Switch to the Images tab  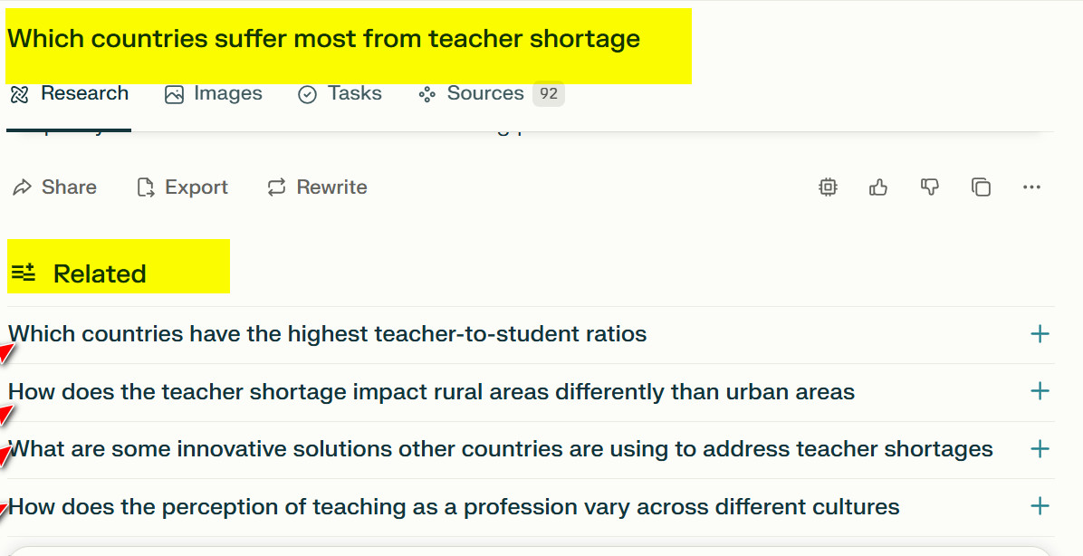(x=214, y=94)
